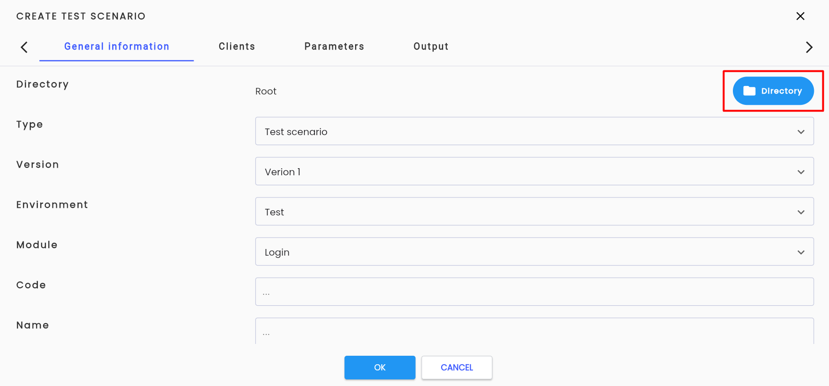Screen dimensions: 829x386
Task: Close the Create Test Scenario dialog
Action: click(800, 16)
